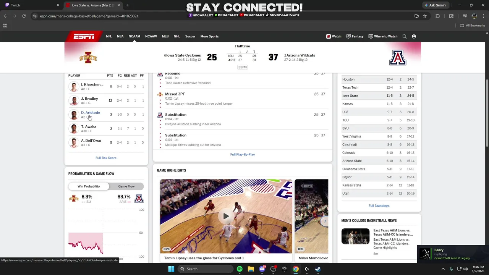
Task: Click the Arizona Wildcats logo in scoreboard
Action: point(398,58)
